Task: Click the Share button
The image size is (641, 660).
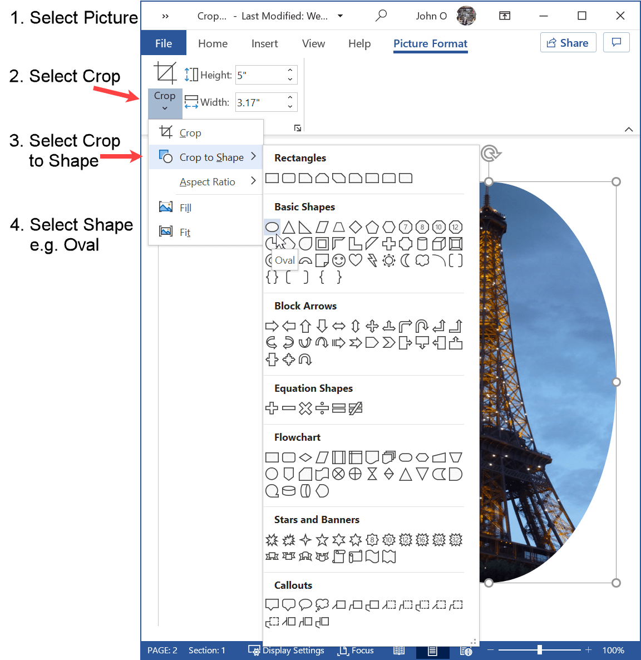Action: [568, 42]
